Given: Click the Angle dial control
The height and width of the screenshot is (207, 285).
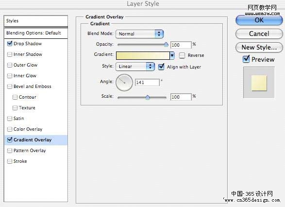Looking at the screenshot, I should 124,83.
